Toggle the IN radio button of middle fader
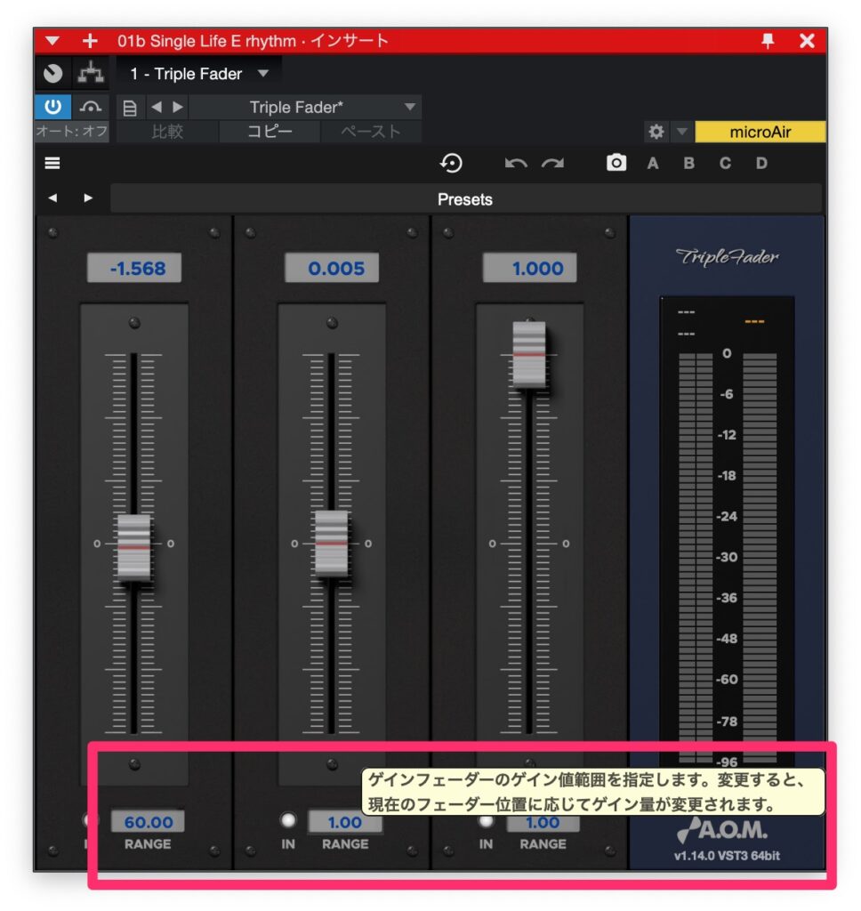The height and width of the screenshot is (911, 861). click(x=288, y=820)
